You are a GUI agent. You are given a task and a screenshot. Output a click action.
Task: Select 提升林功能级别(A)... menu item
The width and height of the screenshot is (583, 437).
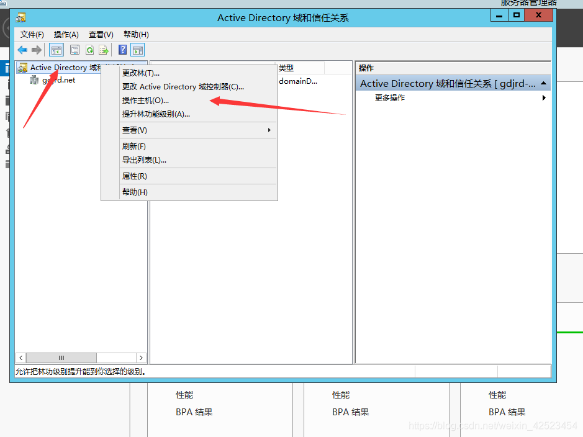(x=156, y=114)
